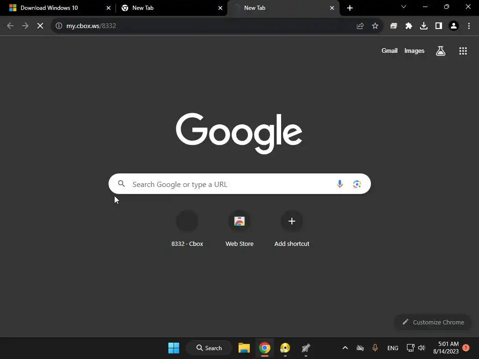
Task: Open ENG language switcher
Action: point(393,348)
